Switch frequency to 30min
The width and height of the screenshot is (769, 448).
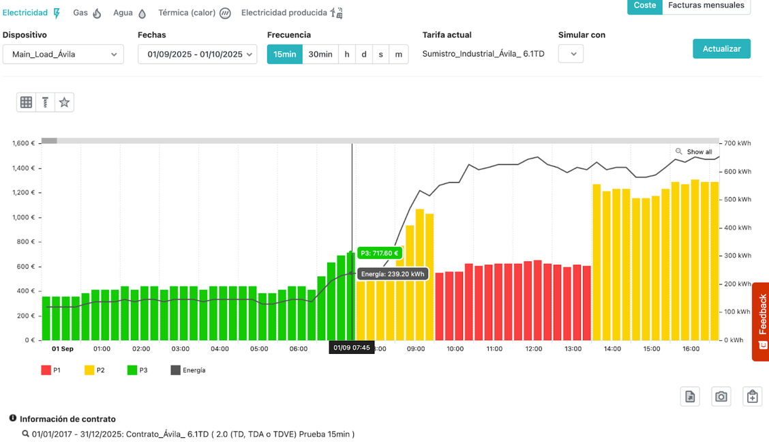point(320,55)
